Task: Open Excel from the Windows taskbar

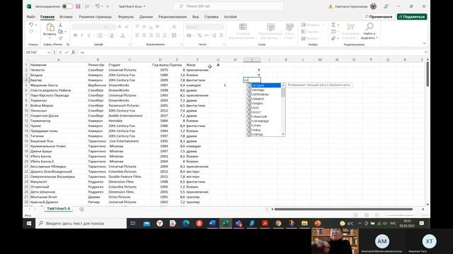Action: pyautogui.click(x=225, y=223)
